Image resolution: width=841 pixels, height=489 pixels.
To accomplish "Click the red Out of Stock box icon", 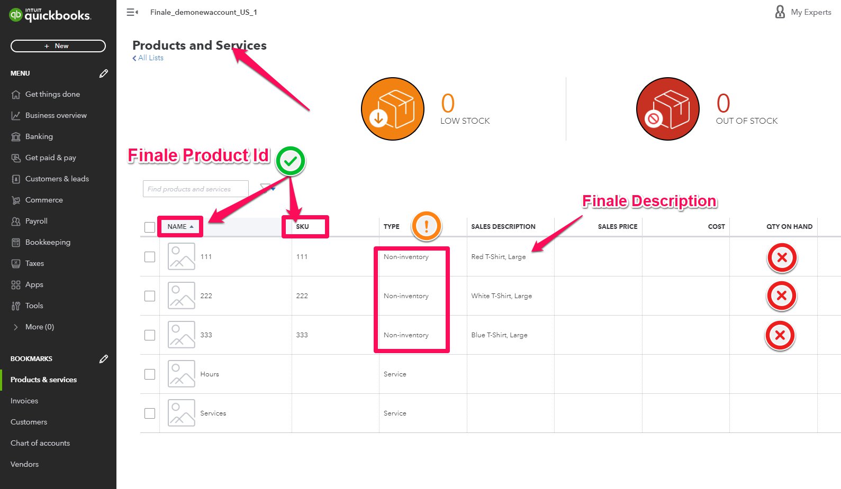I will (x=668, y=109).
